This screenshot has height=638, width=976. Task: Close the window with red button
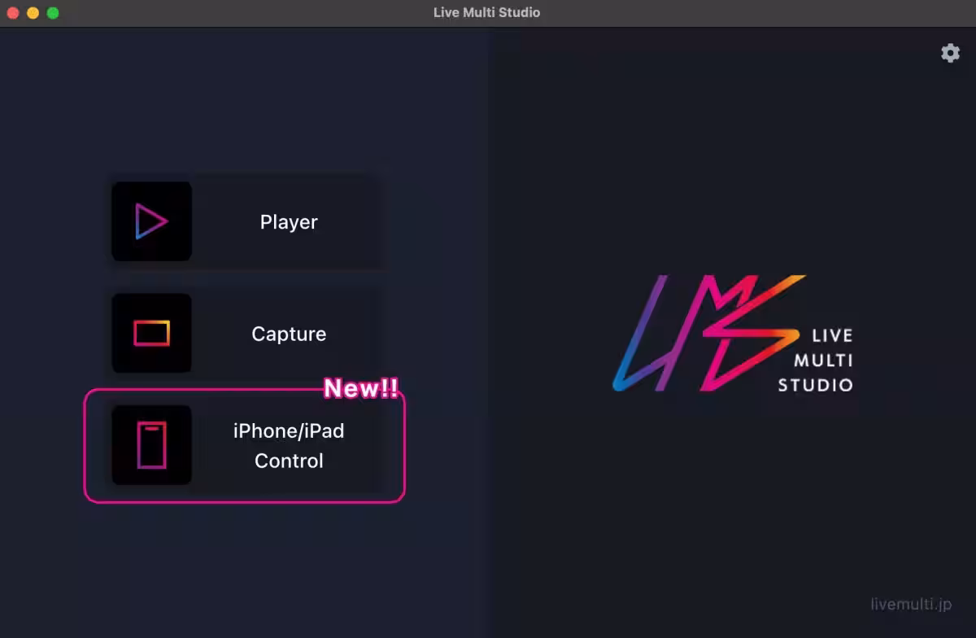coord(12,13)
